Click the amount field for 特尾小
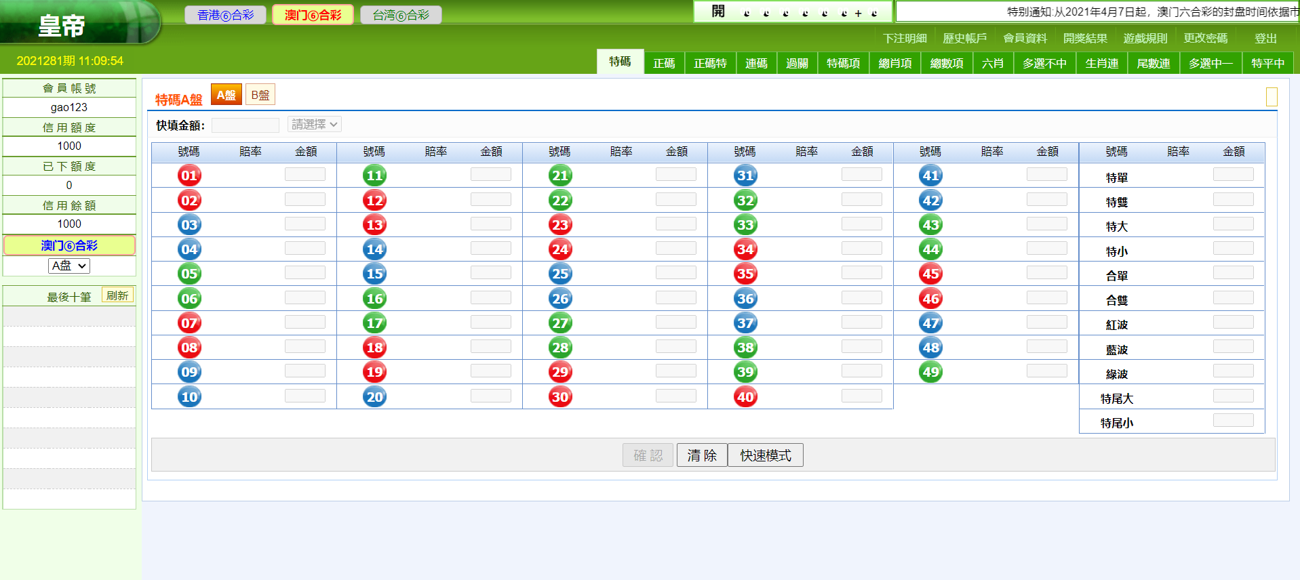This screenshot has width=1300, height=580. (1234, 420)
